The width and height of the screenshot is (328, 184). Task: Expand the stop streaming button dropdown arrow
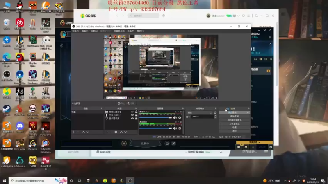click(248, 112)
